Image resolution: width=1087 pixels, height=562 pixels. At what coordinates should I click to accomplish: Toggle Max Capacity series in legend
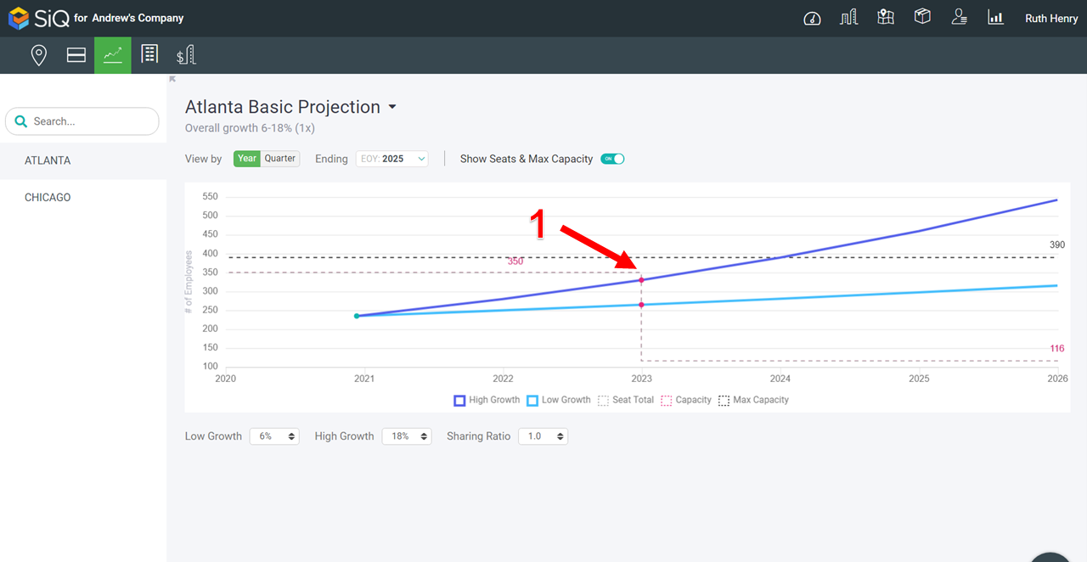pyautogui.click(x=753, y=400)
